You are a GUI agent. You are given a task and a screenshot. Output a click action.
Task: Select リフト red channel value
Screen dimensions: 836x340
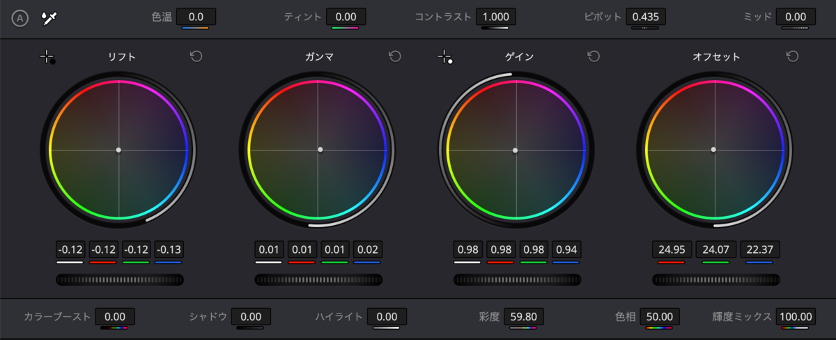coord(103,249)
